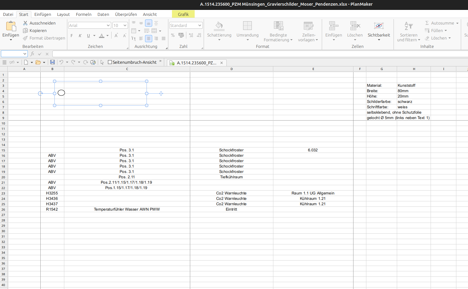The image size is (468, 289).
Task: Open the Datei menu
Action: pyautogui.click(x=8, y=14)
